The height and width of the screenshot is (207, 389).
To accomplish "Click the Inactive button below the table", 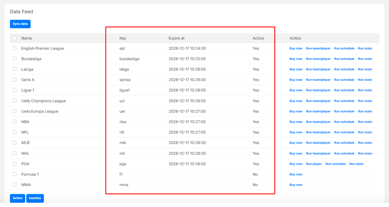I will tap(35, 198).
